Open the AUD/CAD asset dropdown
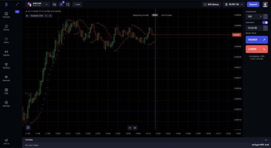271x148 pixels. (x=38, y=4)
